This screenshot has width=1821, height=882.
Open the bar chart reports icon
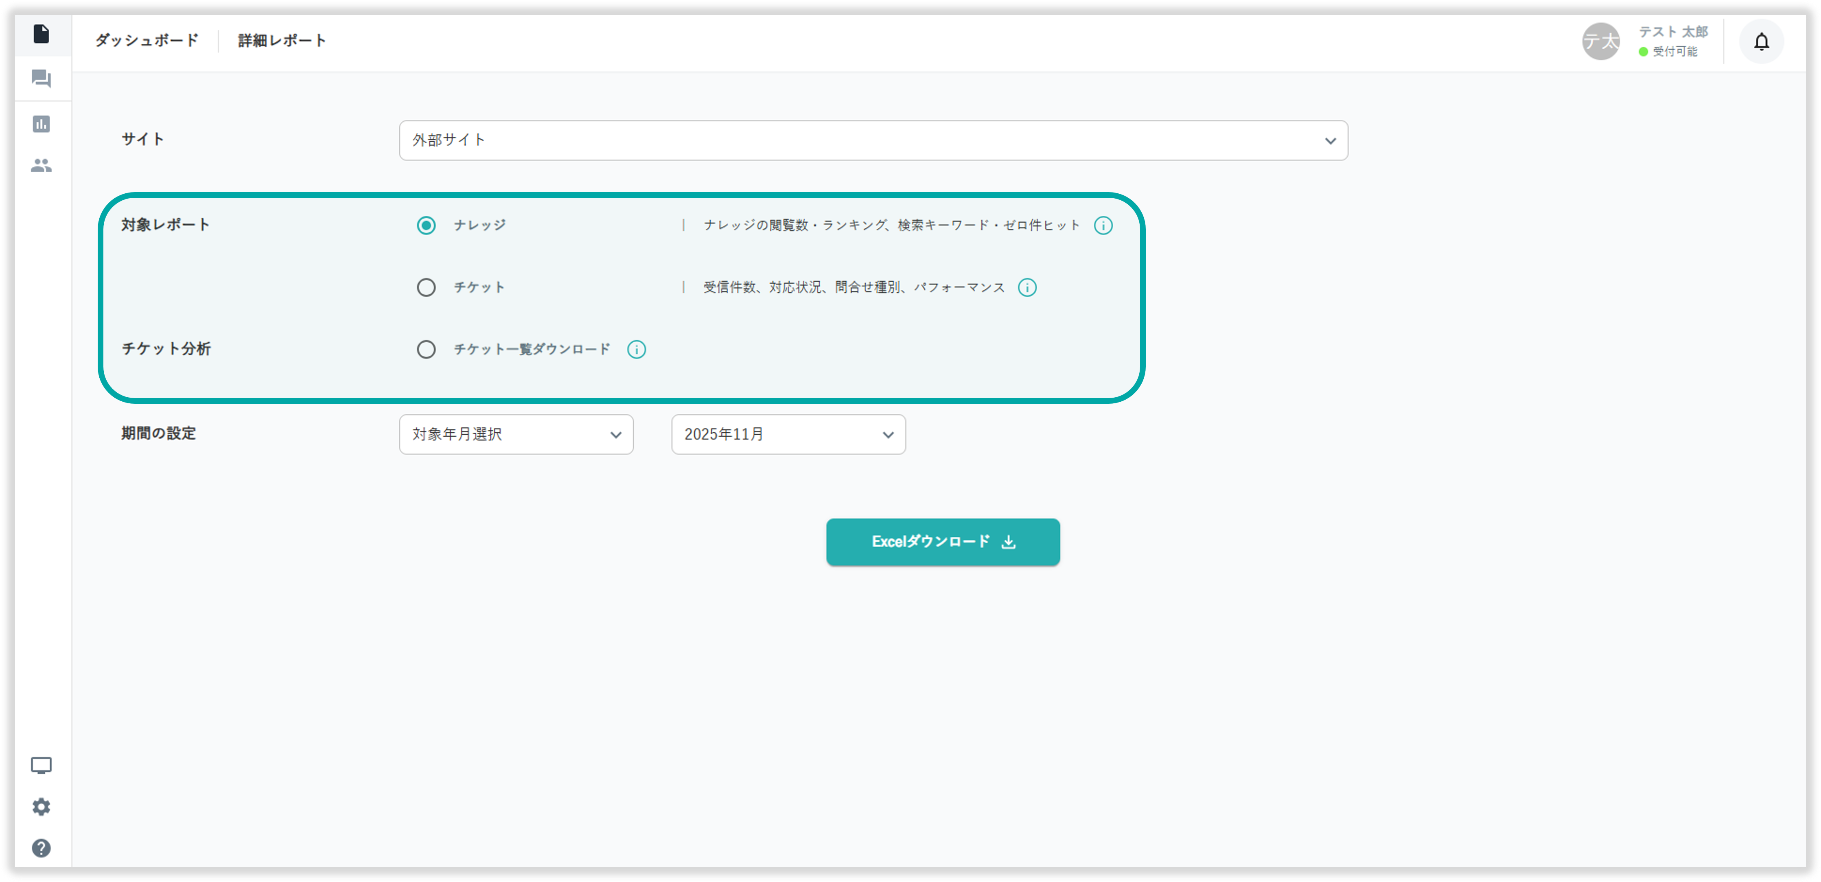point(42,125)
